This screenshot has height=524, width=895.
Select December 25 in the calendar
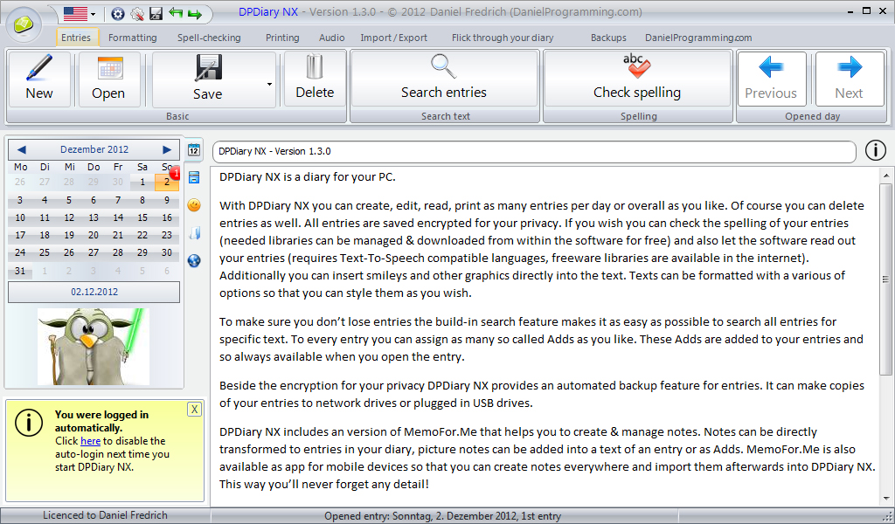point(45,252)
